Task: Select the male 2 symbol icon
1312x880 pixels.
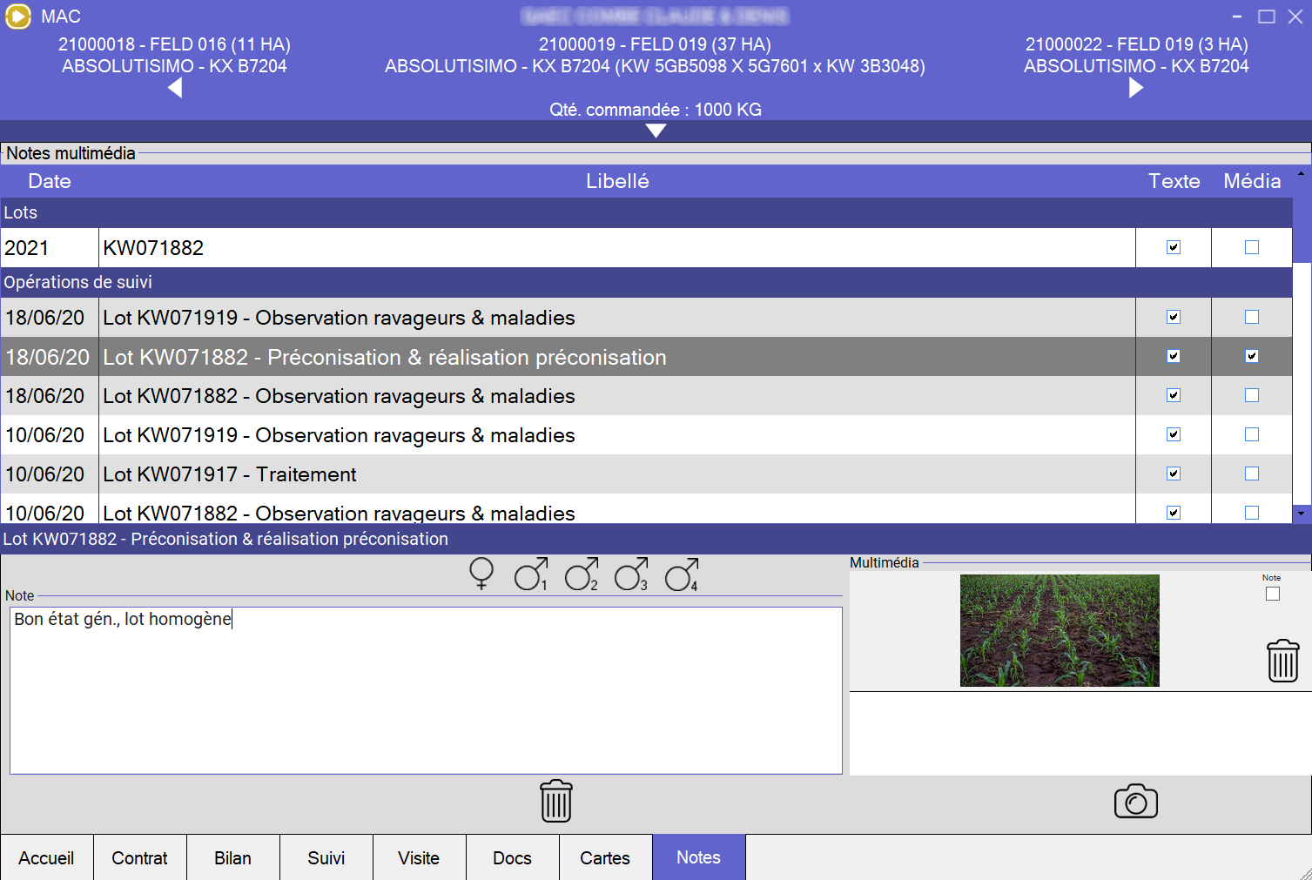Action: coord(582,574)
